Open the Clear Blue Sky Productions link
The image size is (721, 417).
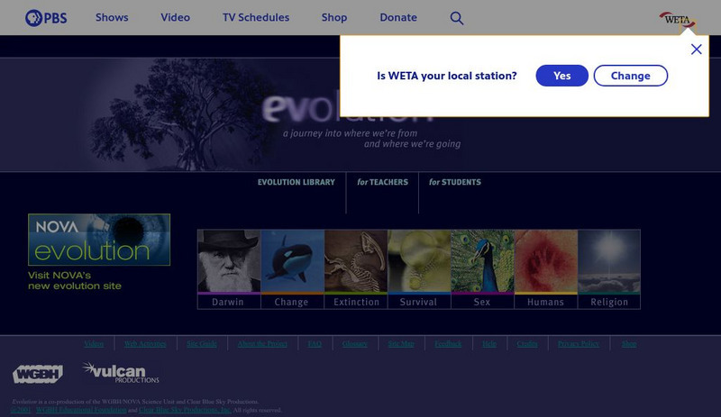pos(185,410)
